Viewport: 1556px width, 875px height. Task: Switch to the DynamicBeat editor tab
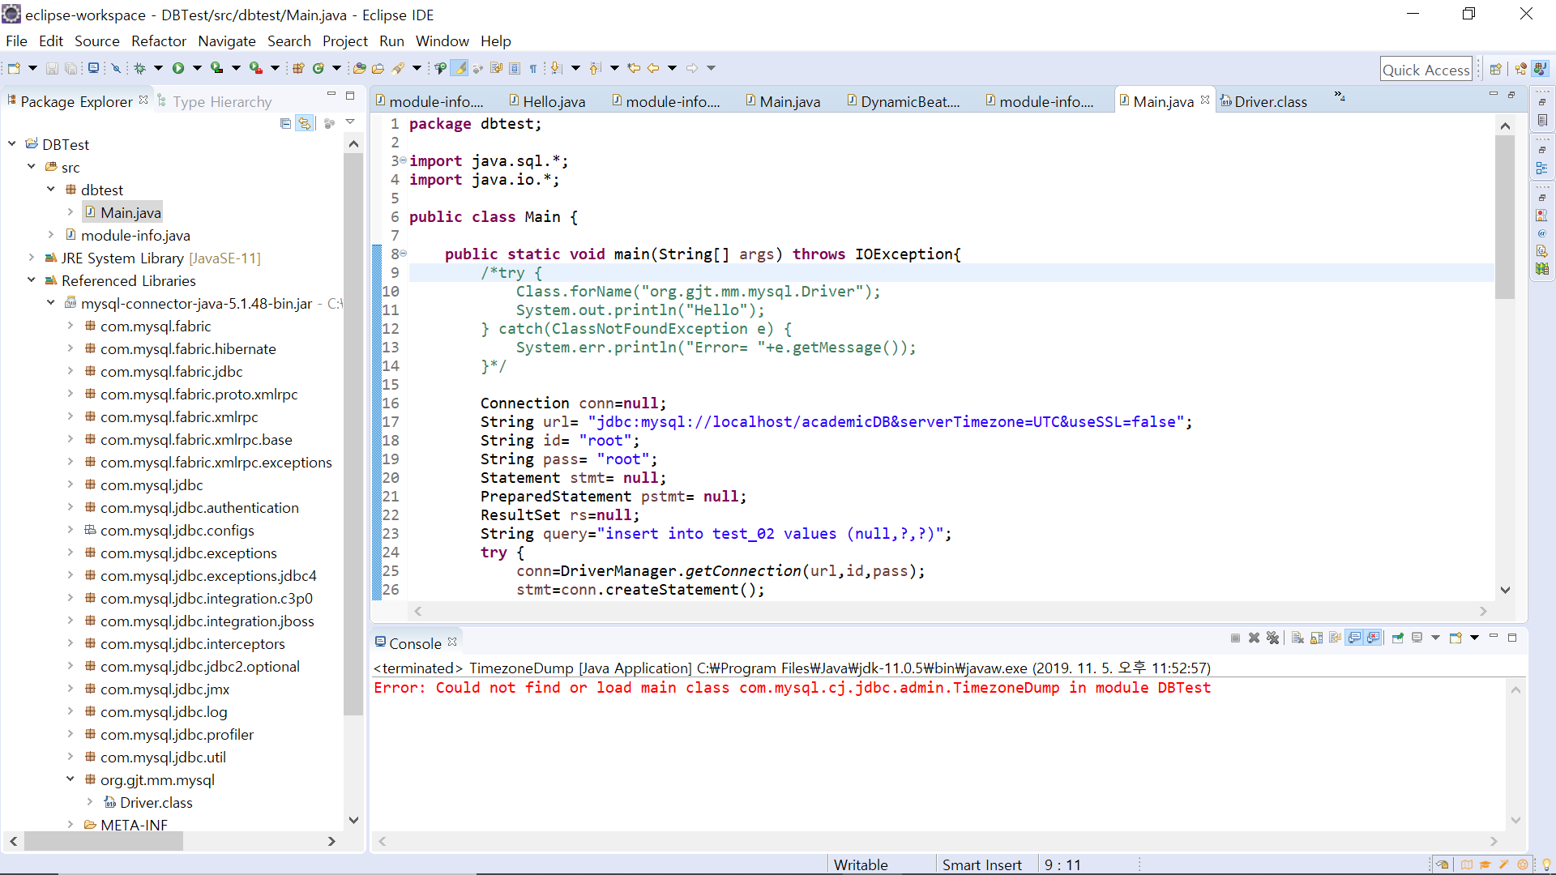coord(904,101)
